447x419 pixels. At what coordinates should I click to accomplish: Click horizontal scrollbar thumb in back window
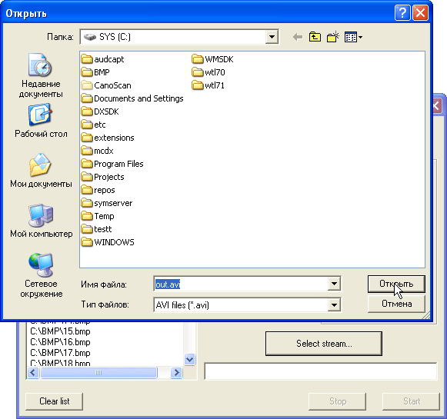pyautogui.click(x=98, y=373)
